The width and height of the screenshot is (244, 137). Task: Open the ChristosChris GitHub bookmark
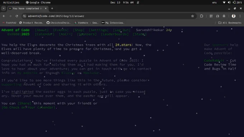pos(58,23)
